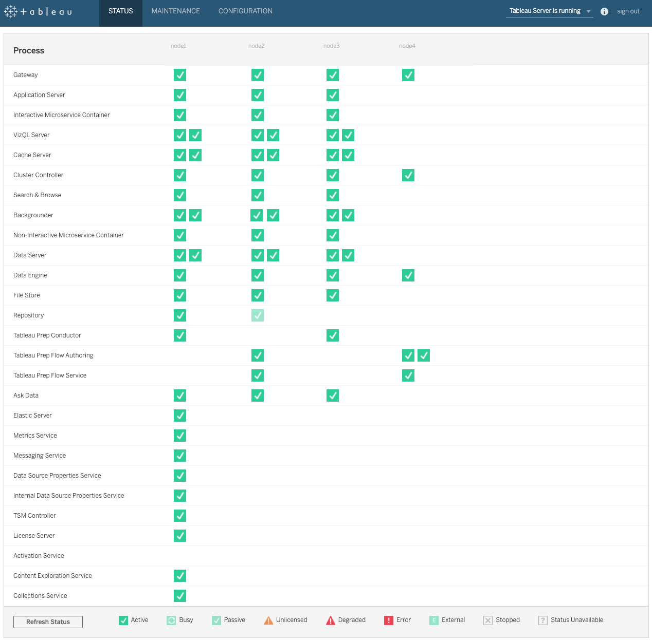This screenshot has width=652, height=640.
Task: Click the Degraded legend icon
Action: [x=331, y=620]
